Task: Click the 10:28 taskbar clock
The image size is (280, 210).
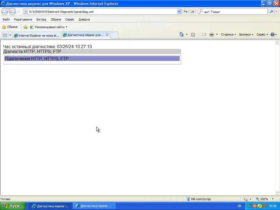Action: [x=273, y=206]
